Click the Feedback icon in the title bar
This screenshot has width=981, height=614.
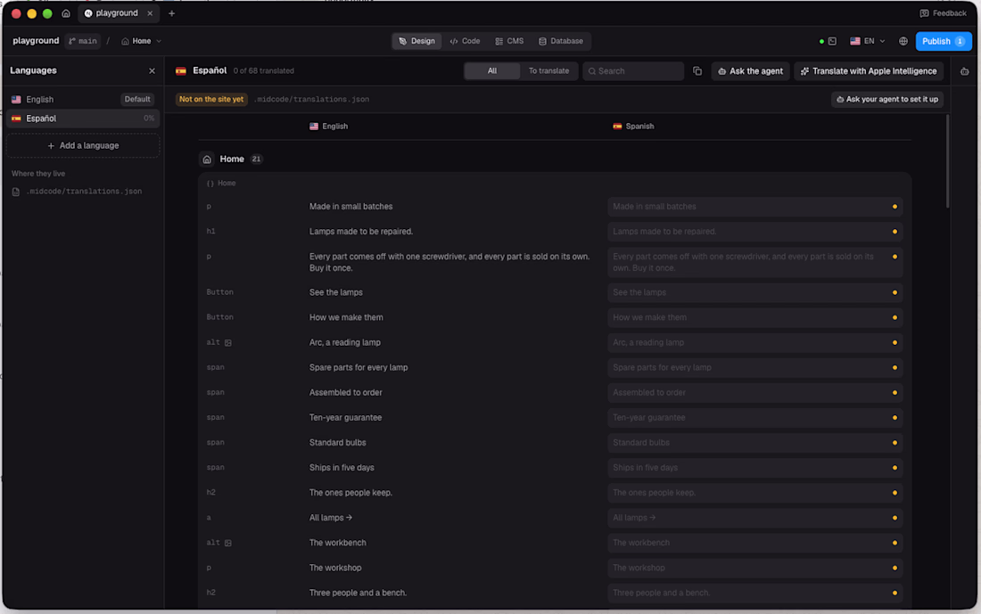pos(924,13)
